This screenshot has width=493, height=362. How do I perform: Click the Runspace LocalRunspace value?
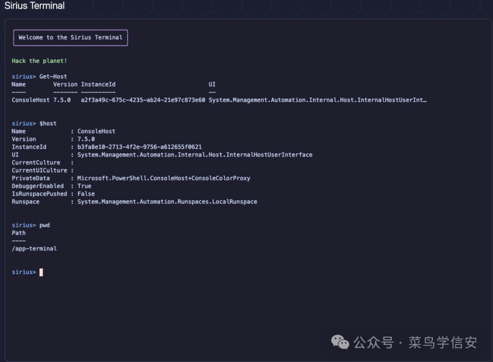(x=167, y=202)
